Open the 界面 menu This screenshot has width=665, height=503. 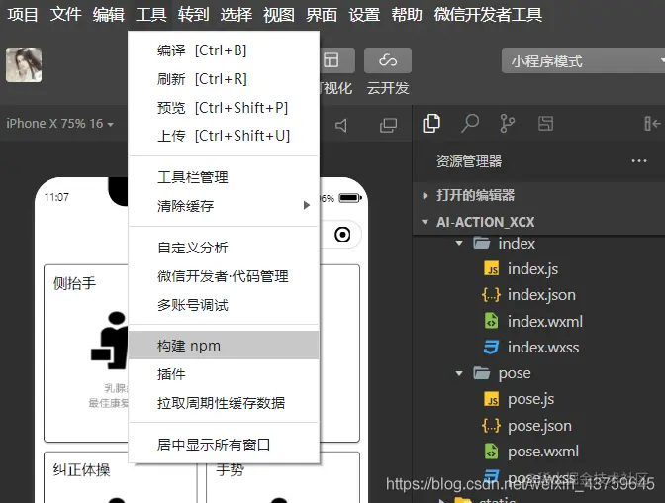click(322, 15)
